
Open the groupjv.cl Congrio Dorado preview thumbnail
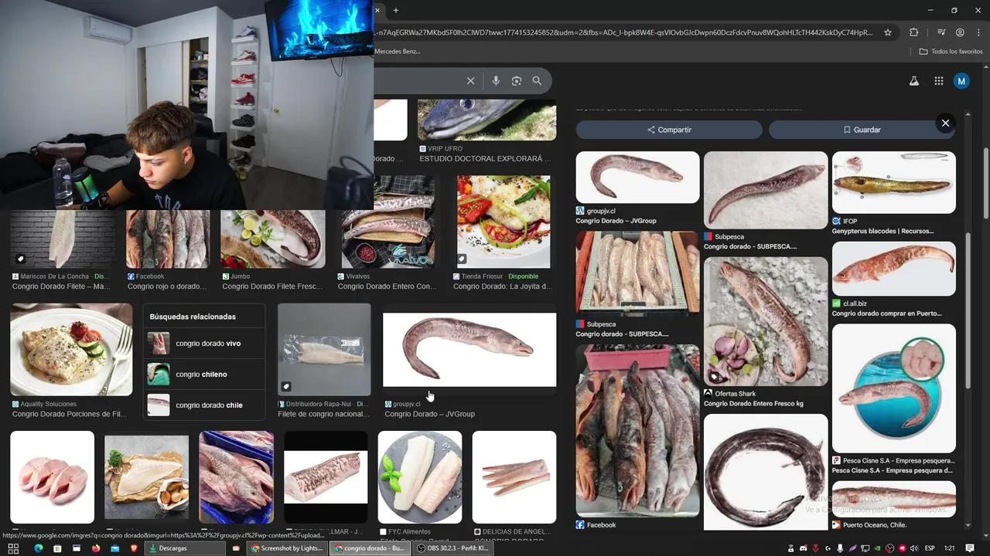coord(637,178)
